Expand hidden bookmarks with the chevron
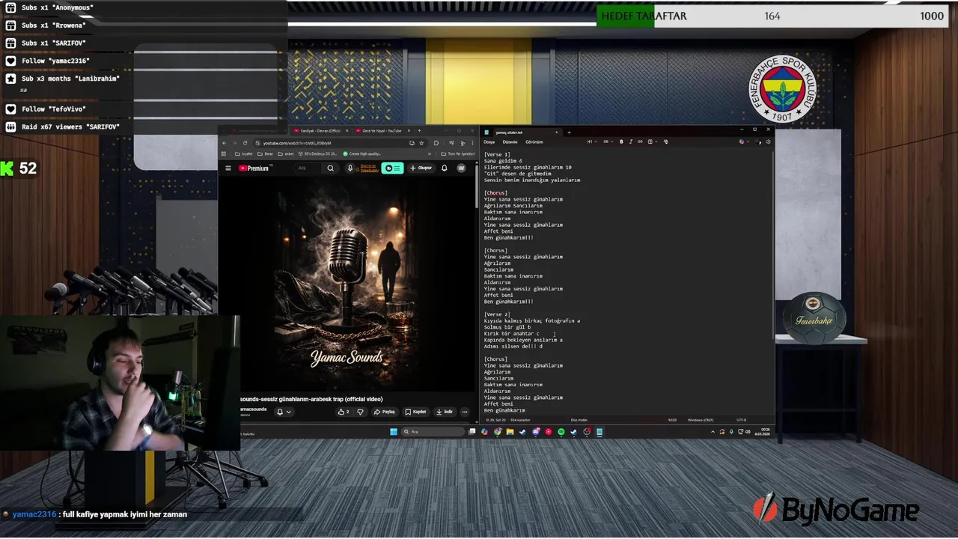This screenshot has width=958, height=539. [430, 153]
